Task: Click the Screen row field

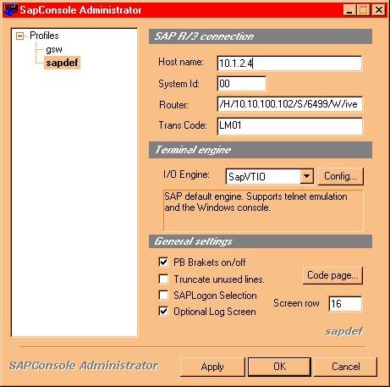Action: click(345, 304)
